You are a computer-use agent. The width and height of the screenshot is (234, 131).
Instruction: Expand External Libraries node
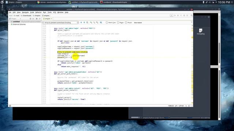(9, 24)
